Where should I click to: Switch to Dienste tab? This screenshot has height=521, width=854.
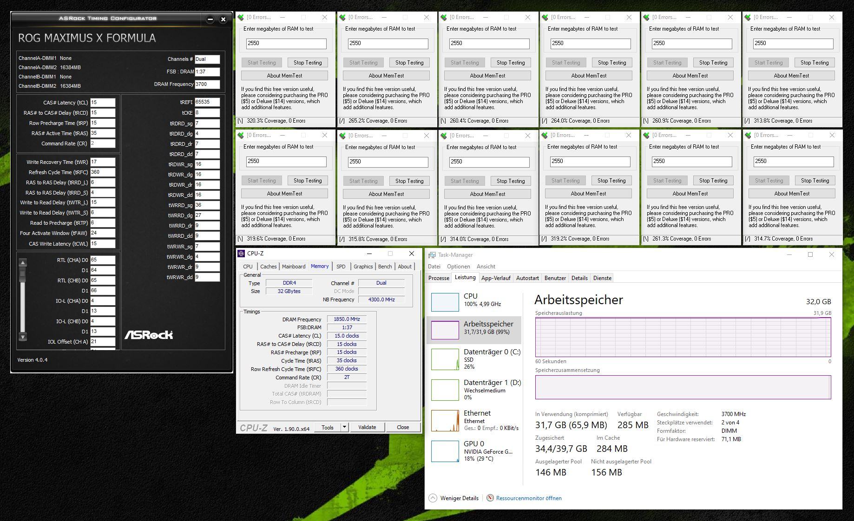tap(602, 278)
